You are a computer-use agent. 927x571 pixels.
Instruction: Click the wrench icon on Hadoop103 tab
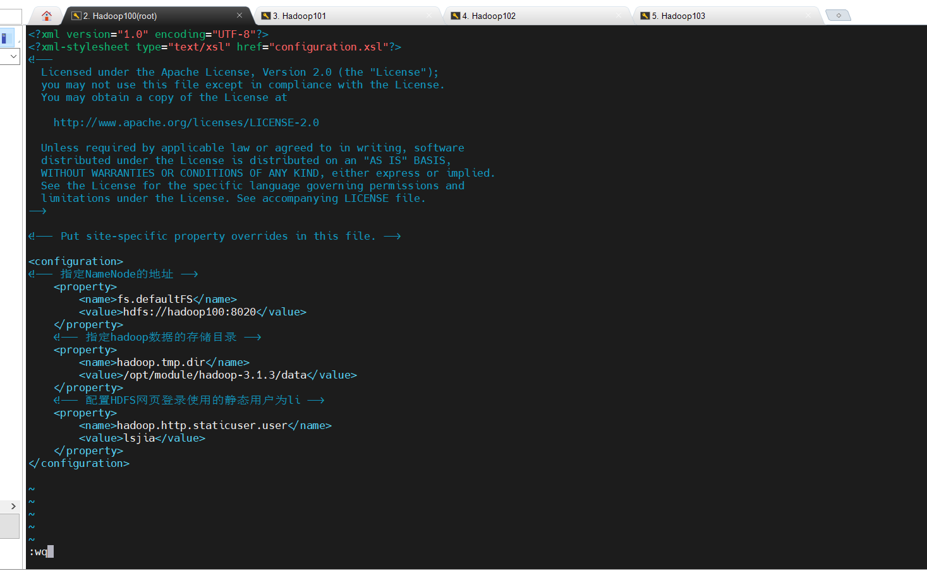point(645,16)
